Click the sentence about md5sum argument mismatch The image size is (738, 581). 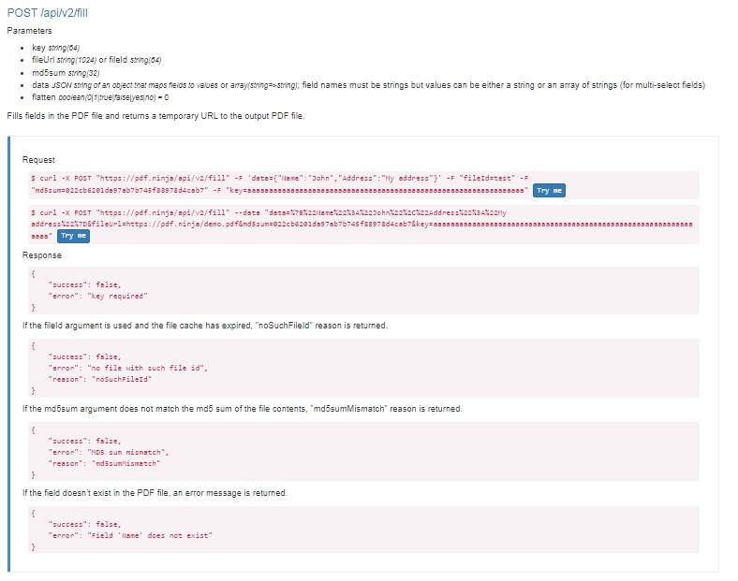click(243, 409)
